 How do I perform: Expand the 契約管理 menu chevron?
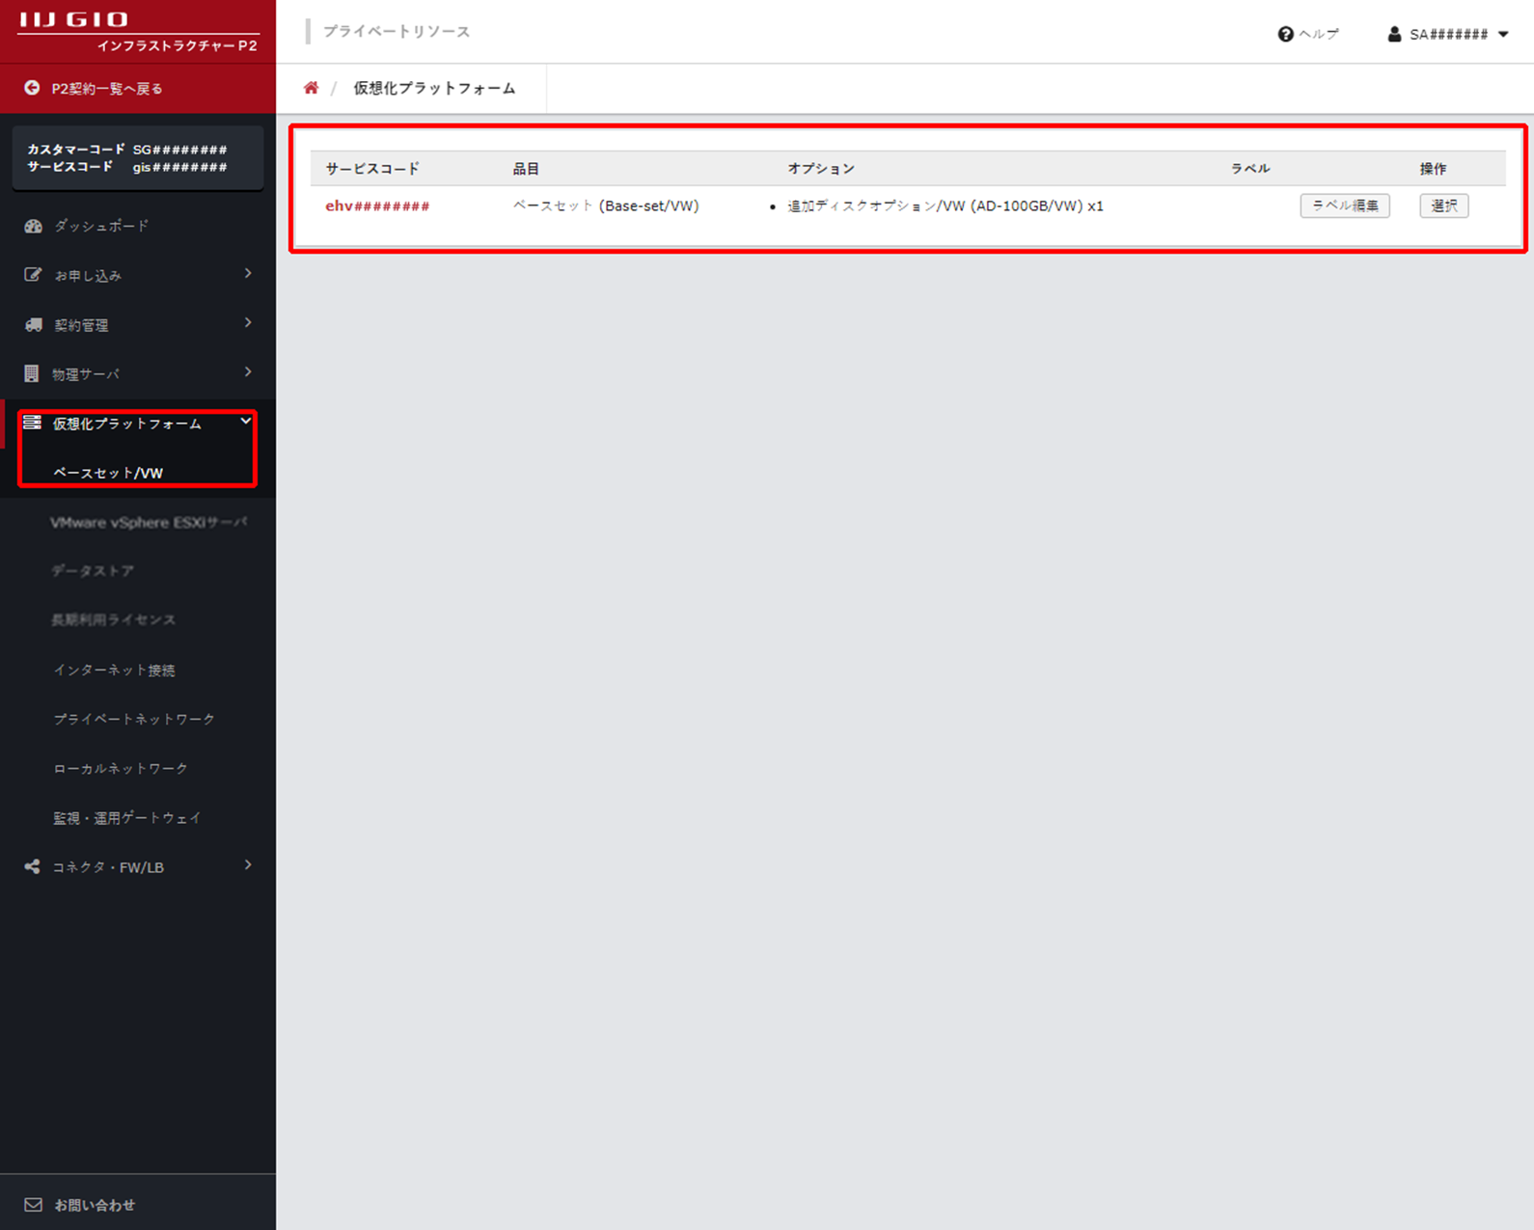(248, 323)
